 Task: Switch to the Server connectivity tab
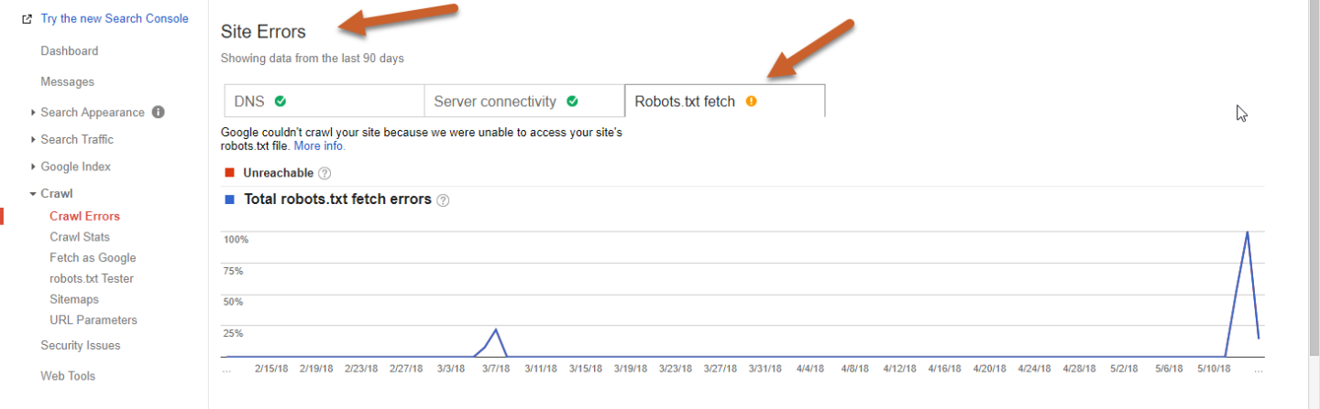coord(495,102)
